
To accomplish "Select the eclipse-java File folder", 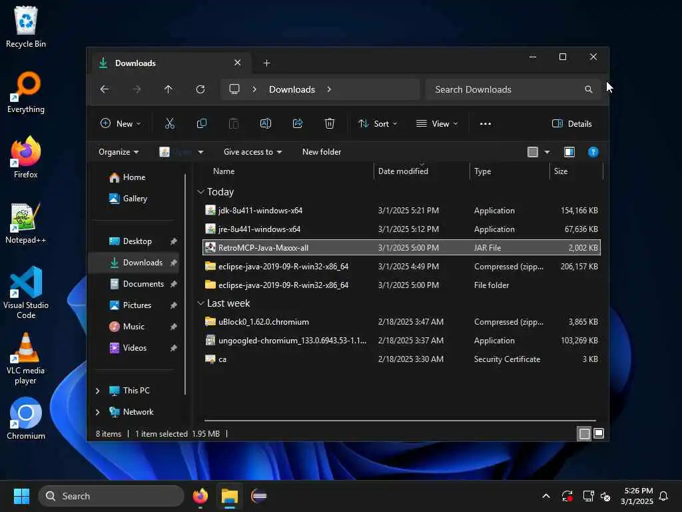I will point(401,285).
